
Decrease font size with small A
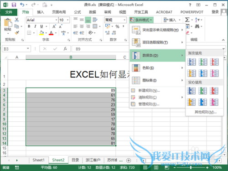coord(61,26)
